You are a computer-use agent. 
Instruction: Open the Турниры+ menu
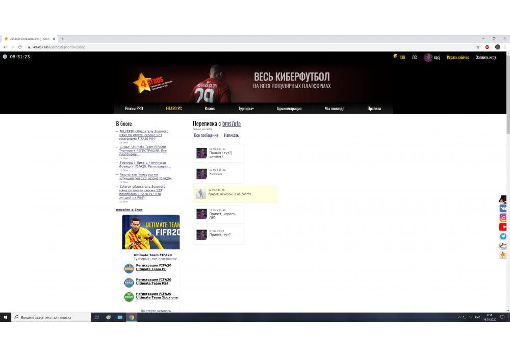246,109
